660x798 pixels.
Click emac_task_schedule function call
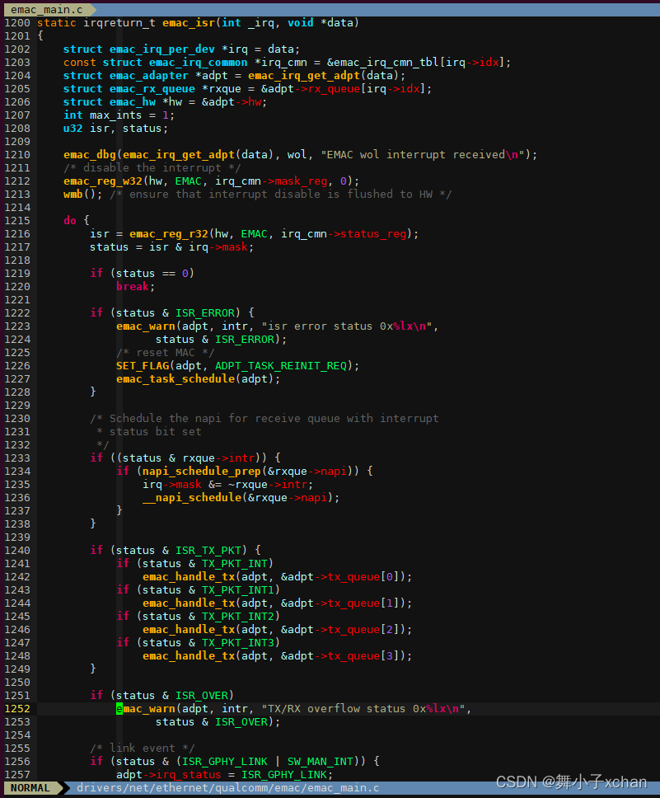[x=176, y=379]
